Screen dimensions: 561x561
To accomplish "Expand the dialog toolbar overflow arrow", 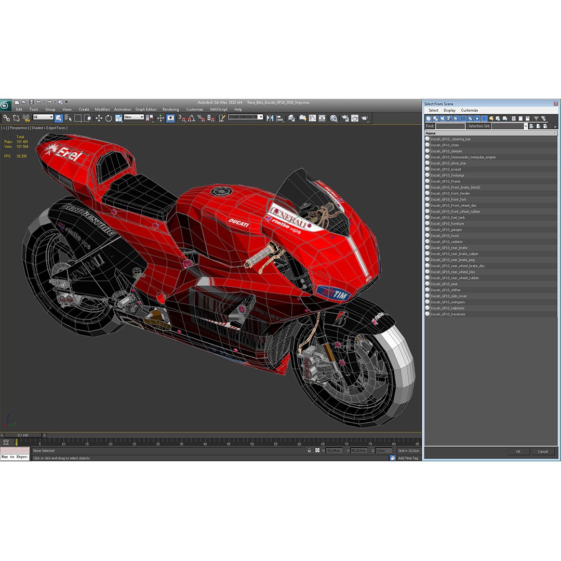I will (x=555, y=127).
